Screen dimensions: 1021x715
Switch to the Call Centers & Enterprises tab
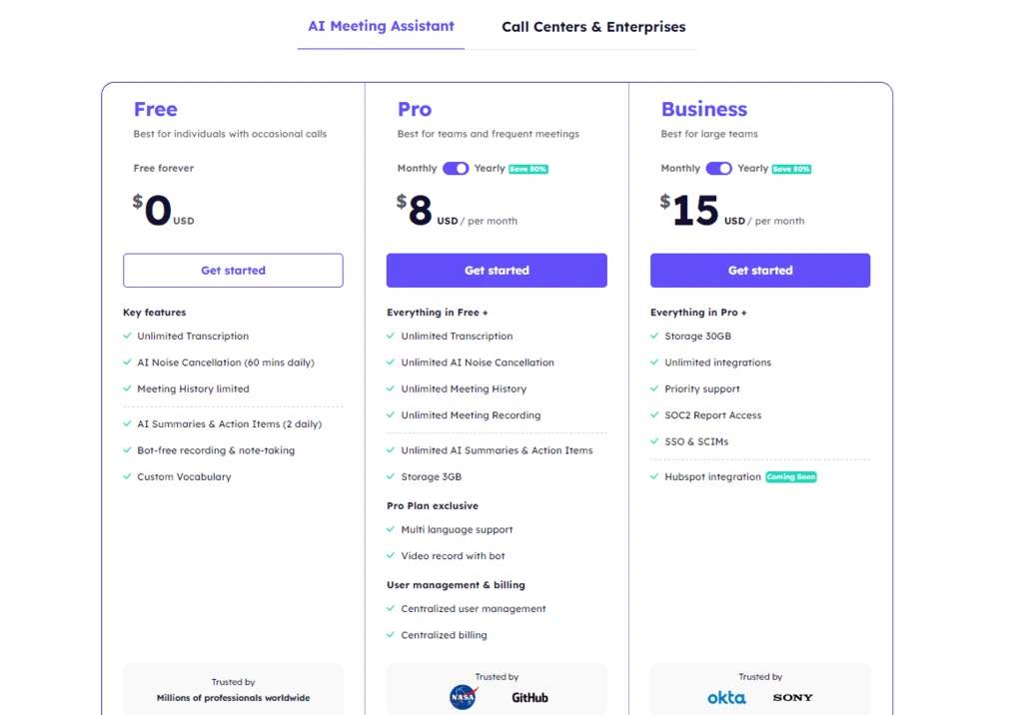click(x=593, y=27)
